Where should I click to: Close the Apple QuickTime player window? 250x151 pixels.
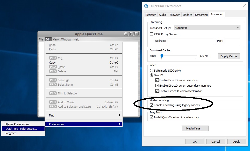coord(137,34)
